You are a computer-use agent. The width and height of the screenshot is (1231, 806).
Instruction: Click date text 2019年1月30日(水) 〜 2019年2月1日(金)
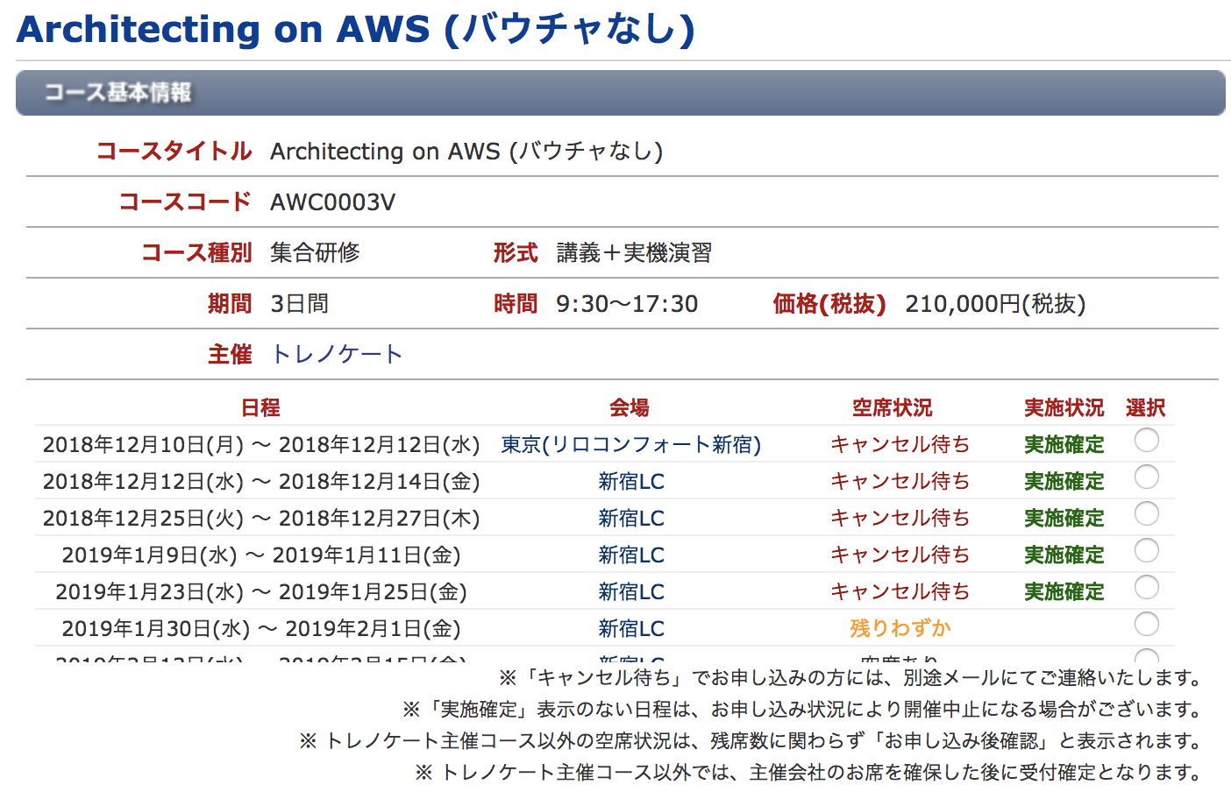point(261,628)
